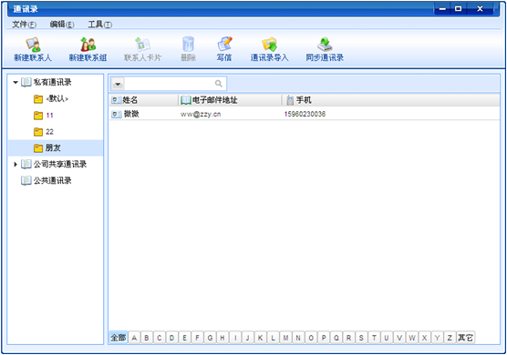The width and height of the screenshot is (507, 355).
Task: Filter contacts by letter E
Action: click(184, 338)
